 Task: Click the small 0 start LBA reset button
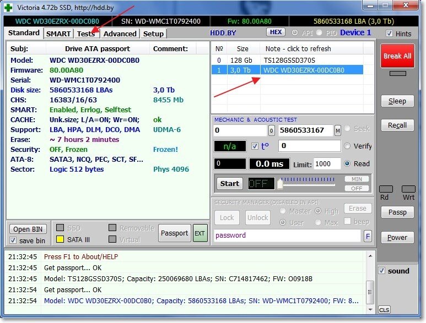coord(271,131)
